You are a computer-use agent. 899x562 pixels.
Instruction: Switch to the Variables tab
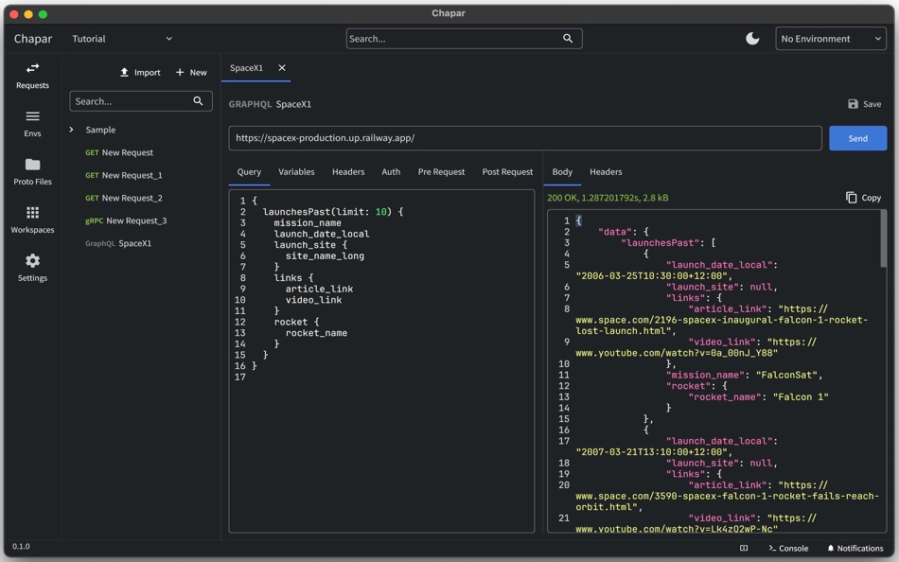point(296,172)
